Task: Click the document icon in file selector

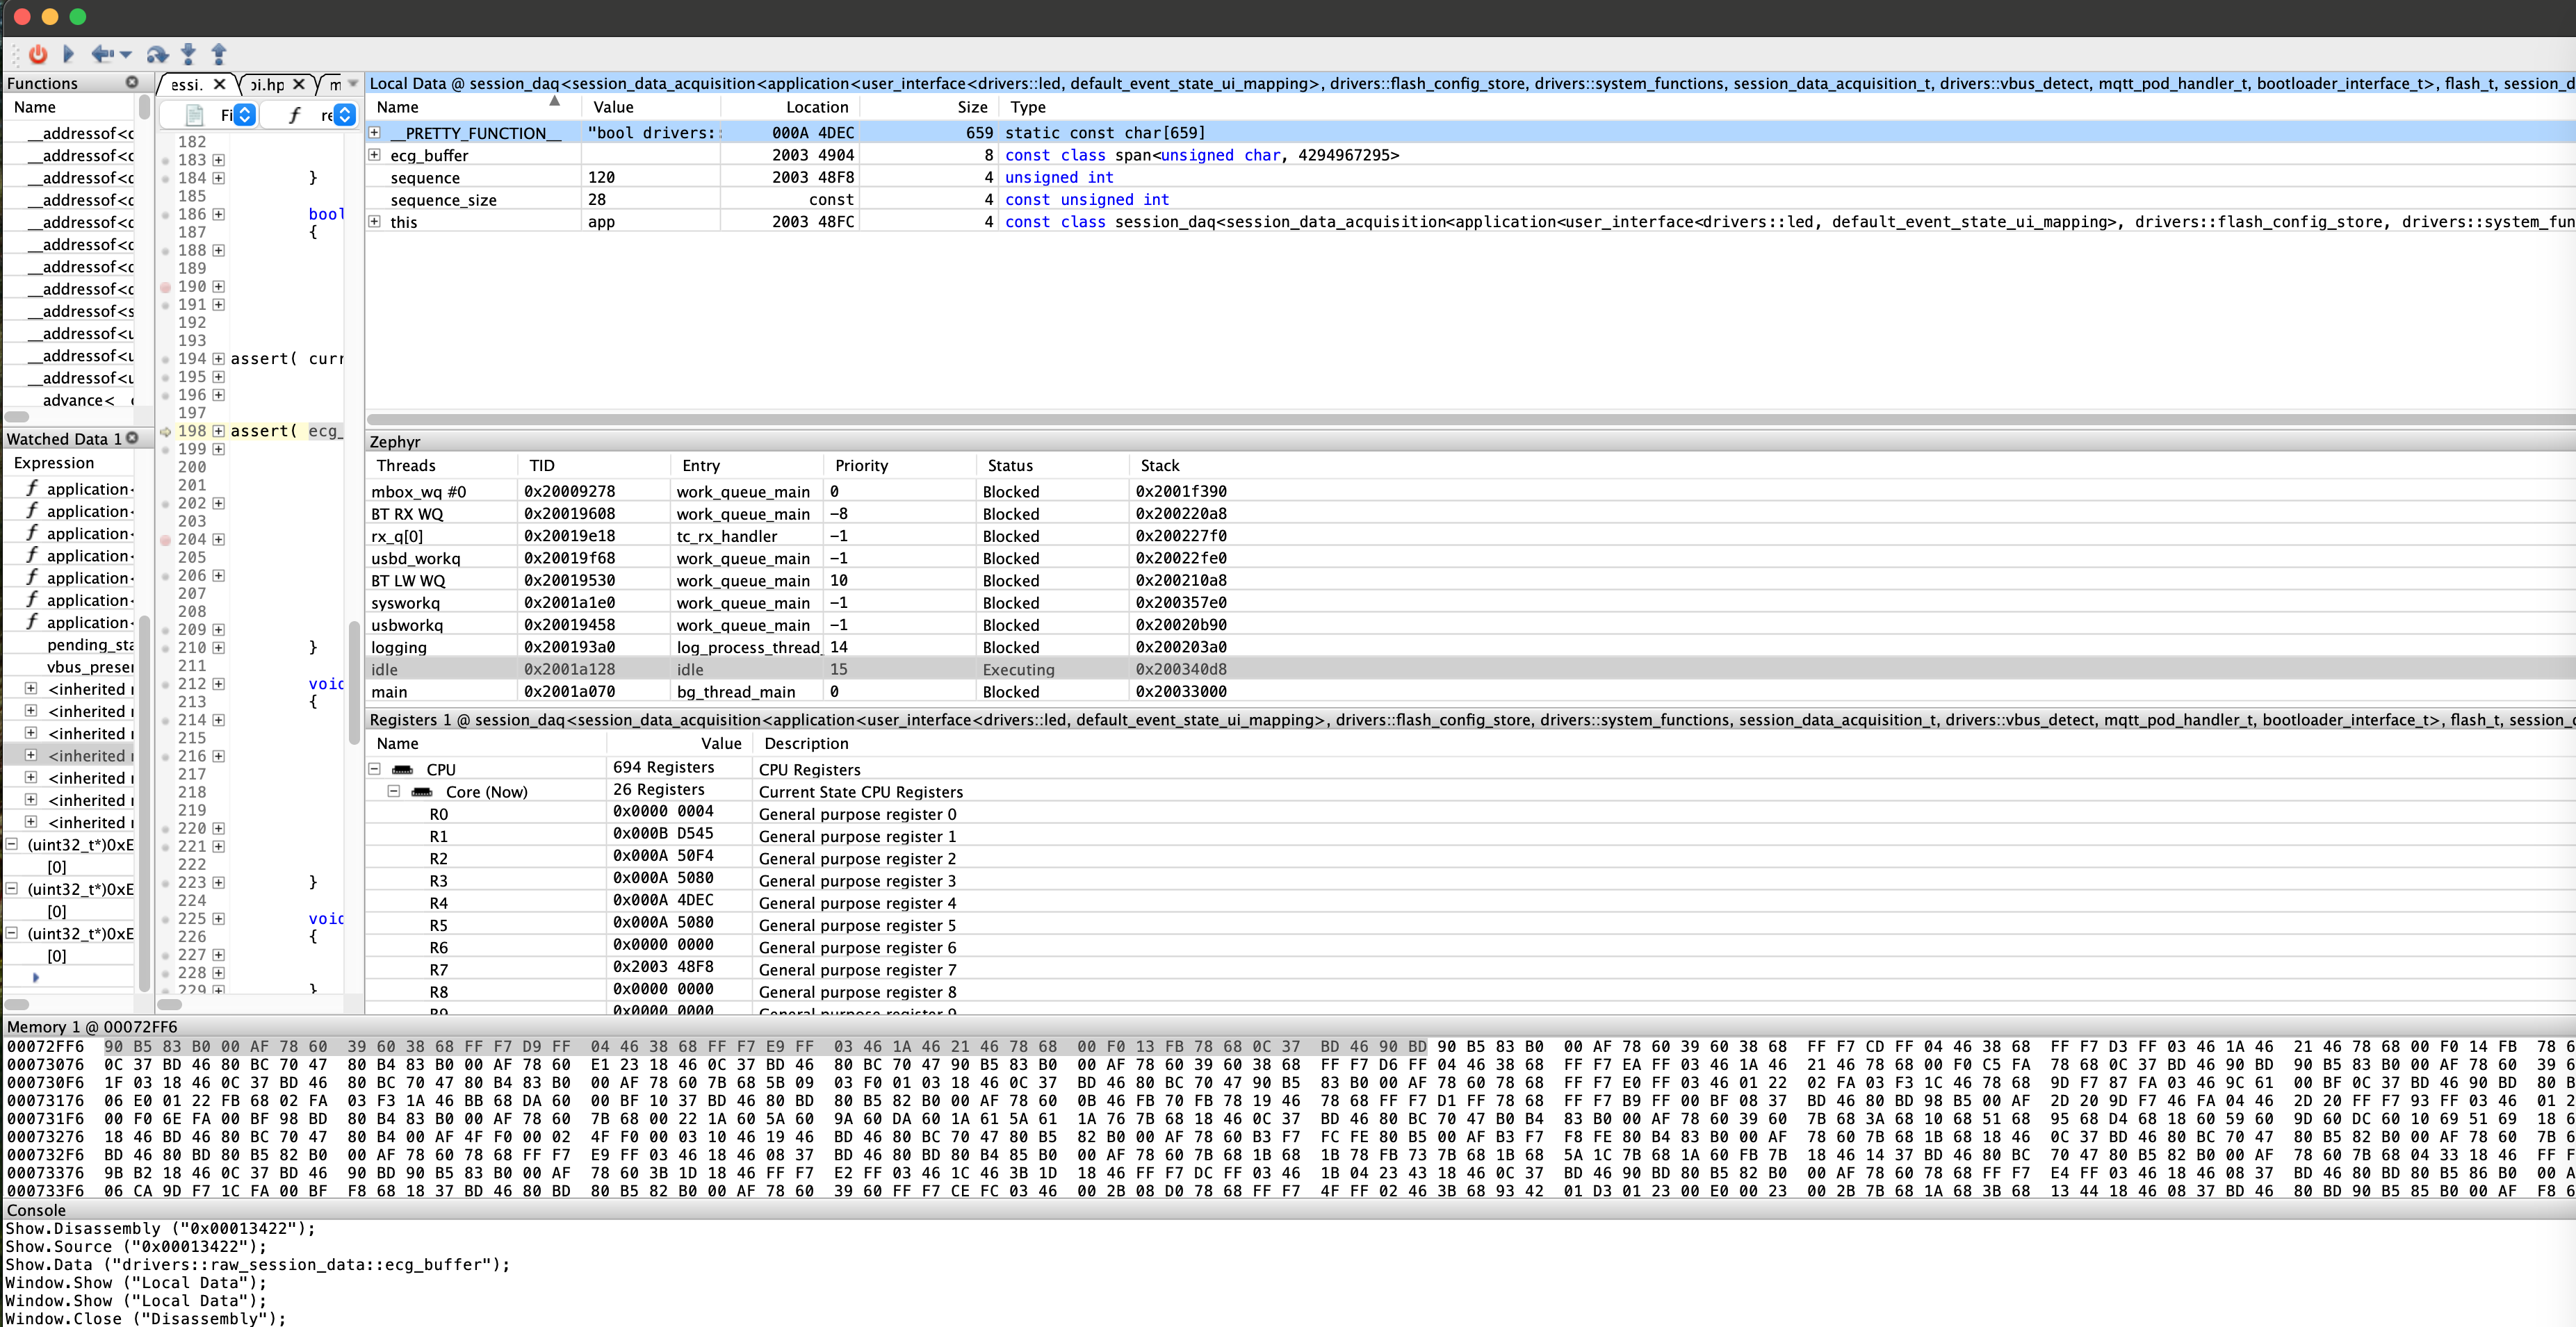Action: coord(195,115)
